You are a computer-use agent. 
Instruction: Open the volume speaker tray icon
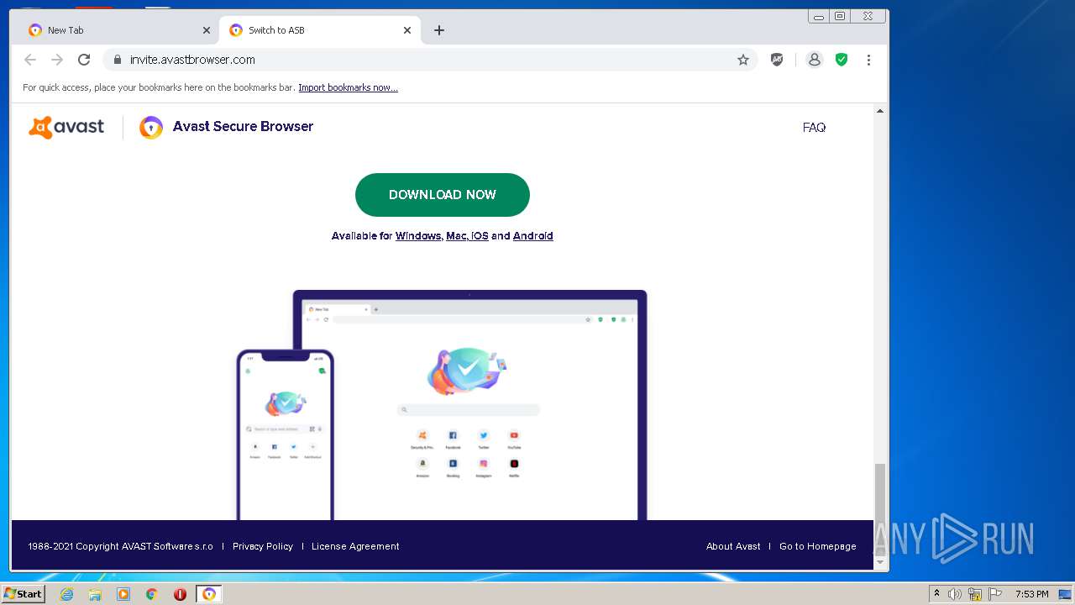pos(955,594)
